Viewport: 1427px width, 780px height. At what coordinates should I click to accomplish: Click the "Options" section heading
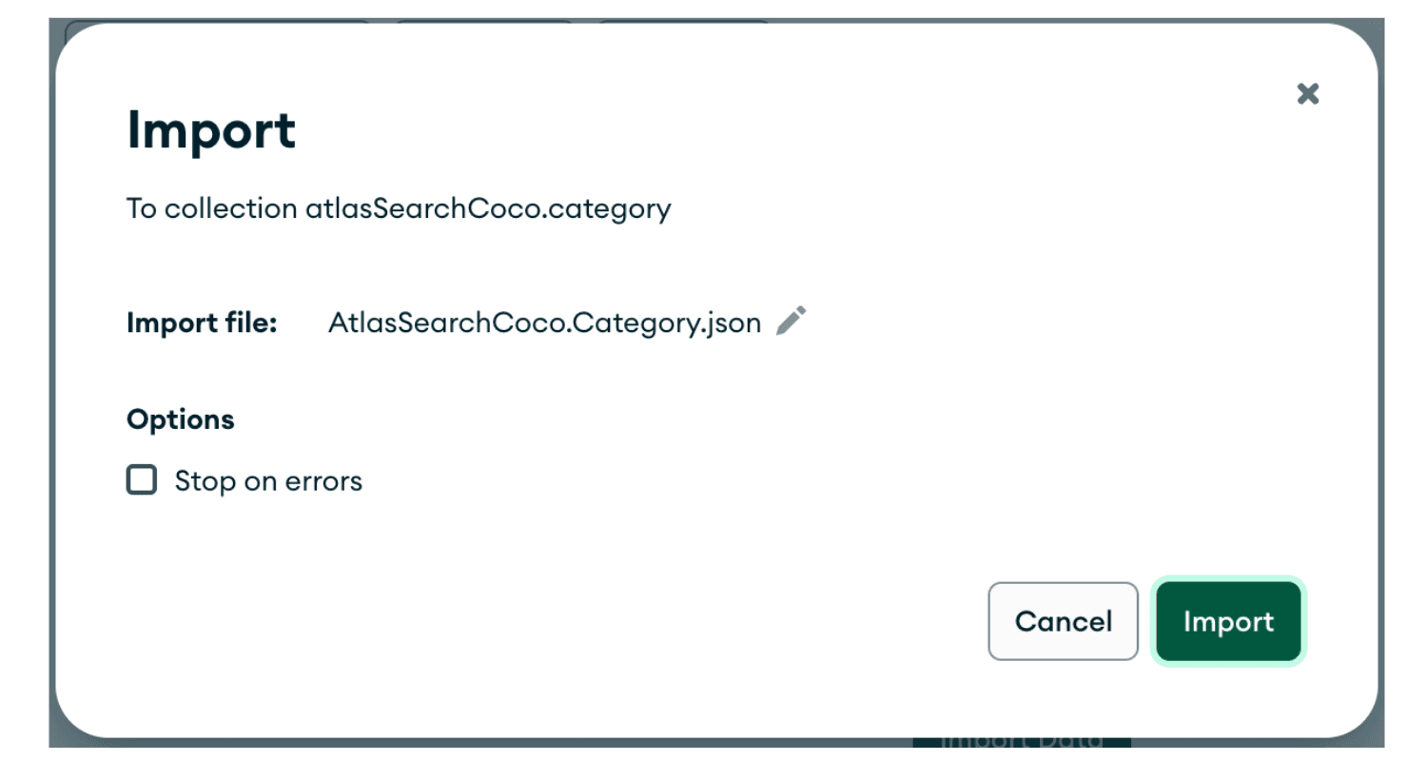[181, 419]
